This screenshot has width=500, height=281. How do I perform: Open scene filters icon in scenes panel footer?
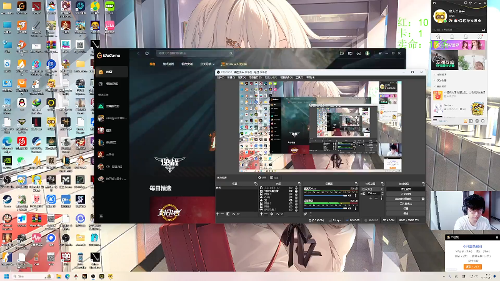click(228, 214)
